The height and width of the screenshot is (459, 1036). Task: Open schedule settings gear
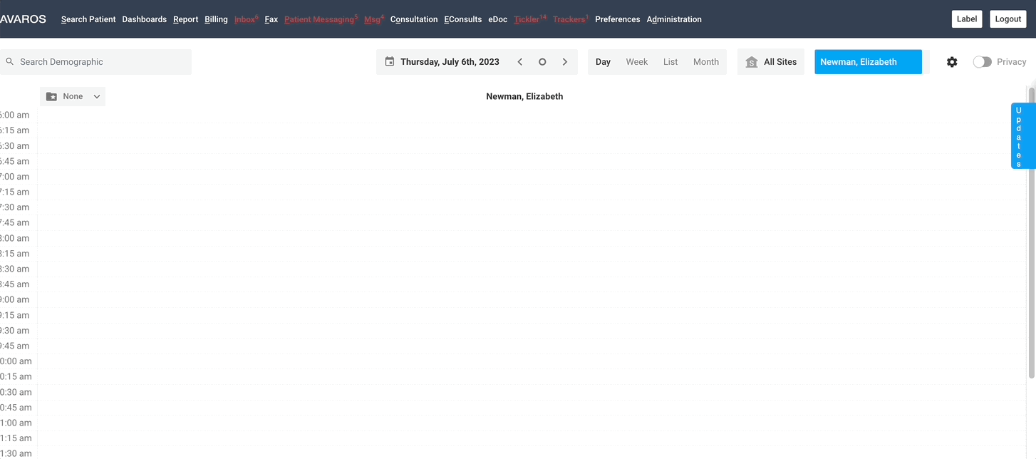[952, 62]
